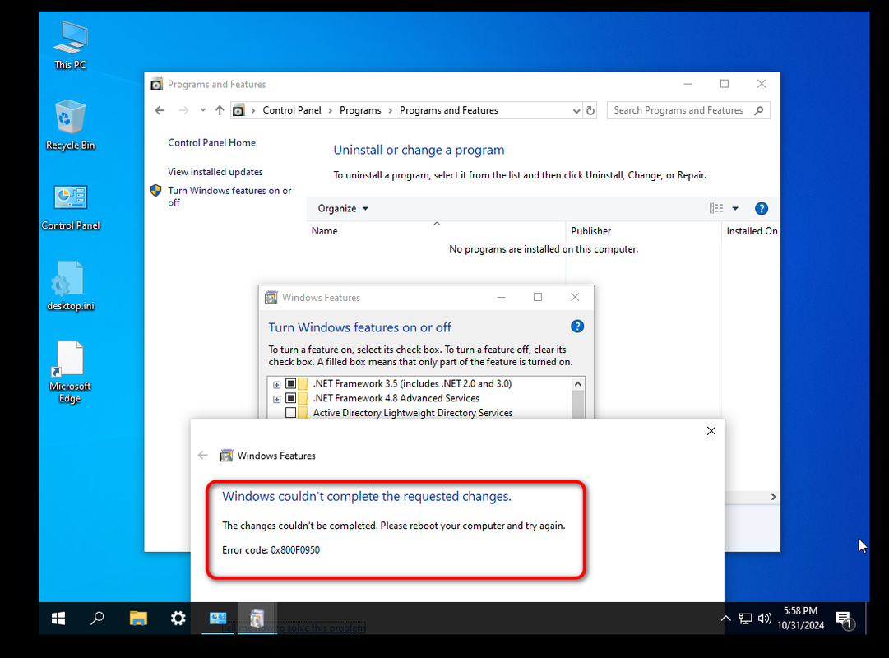
Task: Go back in Programs and Features
Action: 160,110
